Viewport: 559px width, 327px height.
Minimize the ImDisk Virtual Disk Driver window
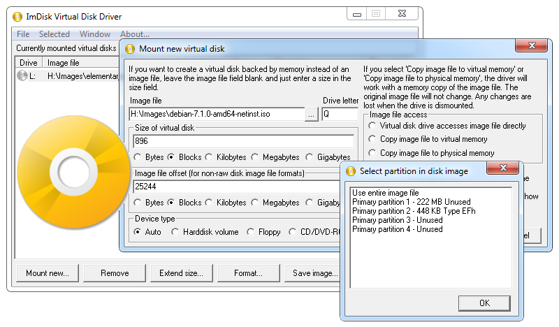(357, 15)
